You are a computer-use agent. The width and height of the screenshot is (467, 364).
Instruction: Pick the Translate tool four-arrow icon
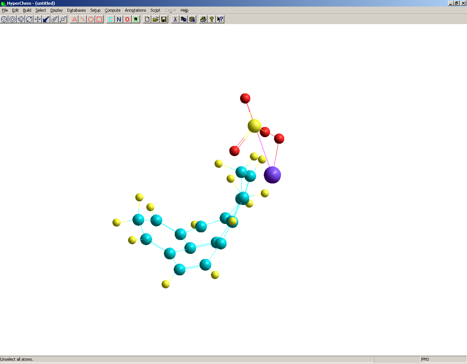click(38, 19)
